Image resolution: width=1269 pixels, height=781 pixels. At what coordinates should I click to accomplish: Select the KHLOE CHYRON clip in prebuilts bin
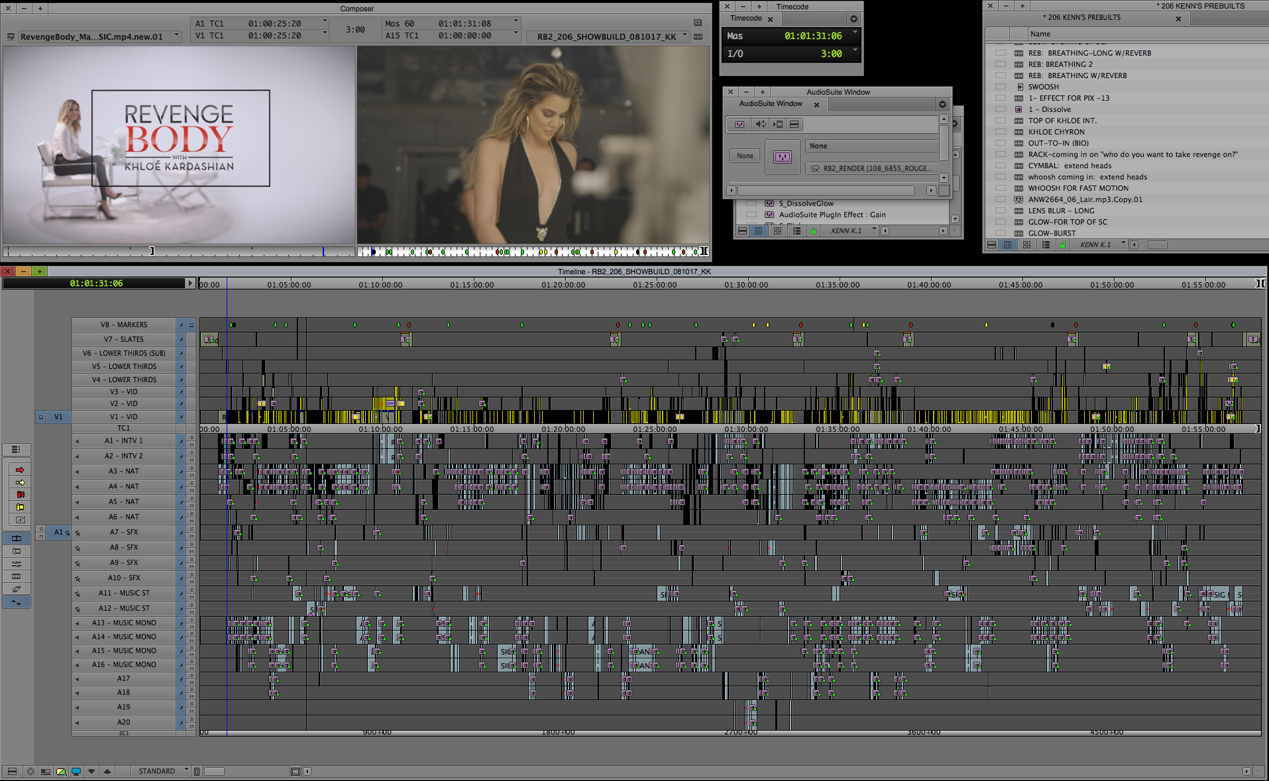(1056, 132)
